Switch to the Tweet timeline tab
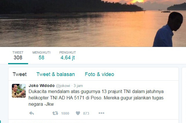This screenshot has height=123, width=186. coord(20,74)
